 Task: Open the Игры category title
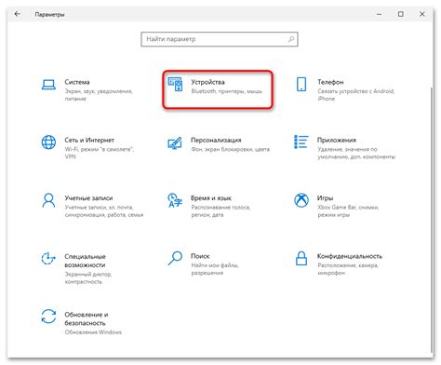(x=326, y=198)
